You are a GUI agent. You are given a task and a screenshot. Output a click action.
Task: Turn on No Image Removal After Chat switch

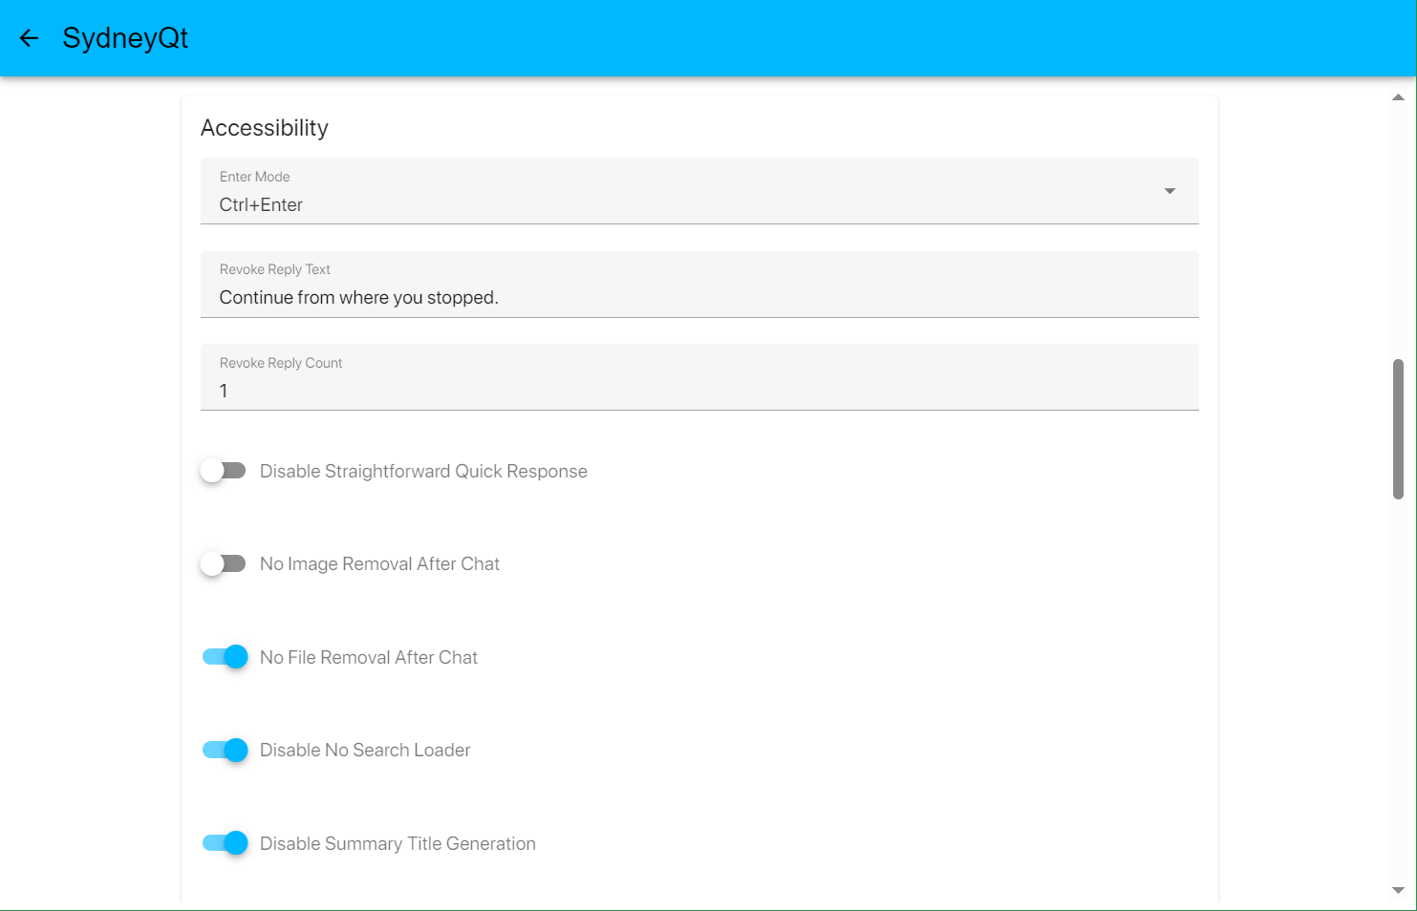click(x=224, y=563)
